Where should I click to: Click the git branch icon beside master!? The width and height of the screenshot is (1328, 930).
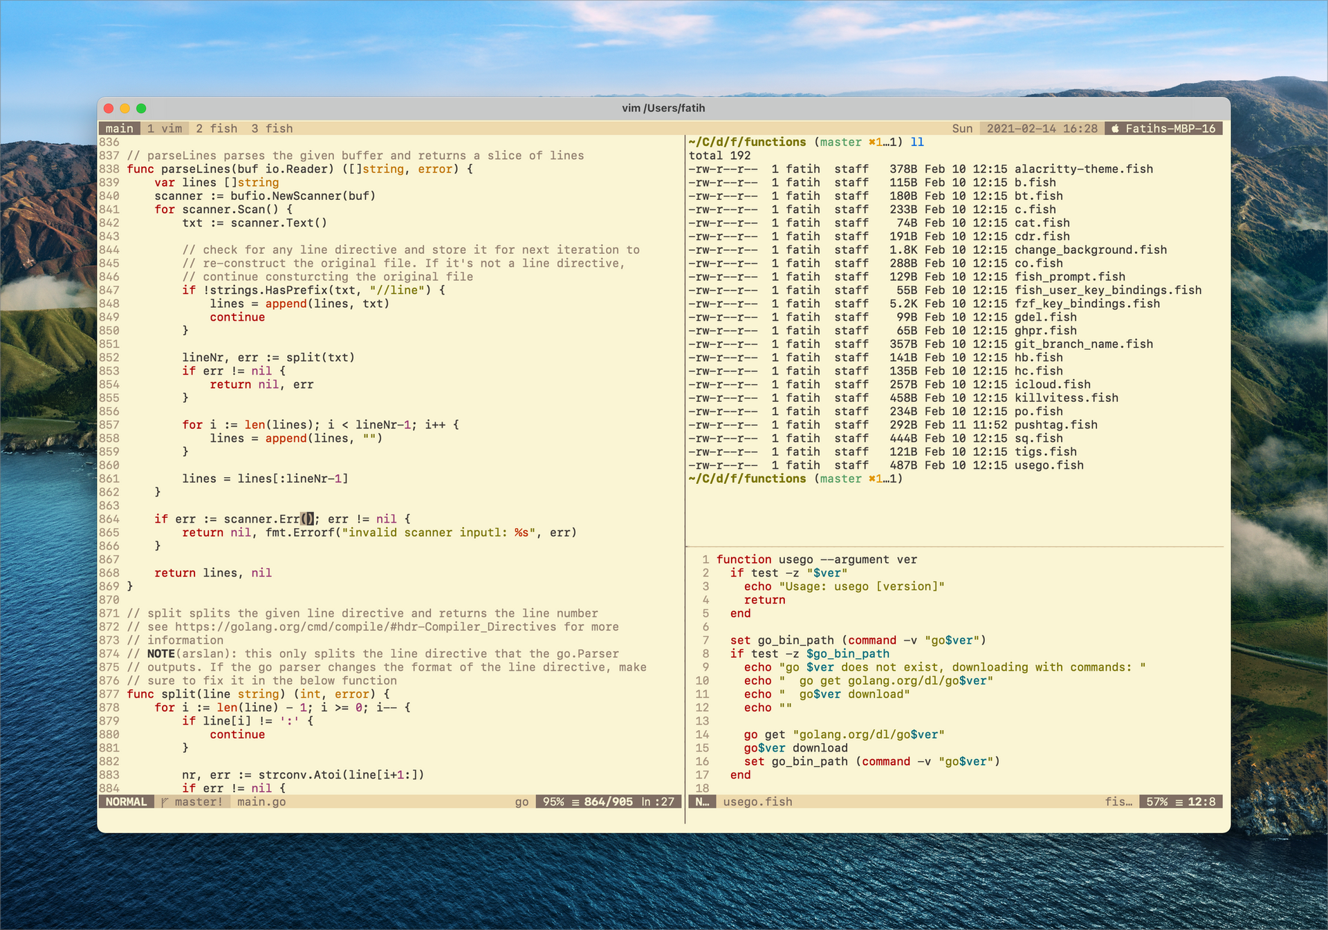click(164, 801)
